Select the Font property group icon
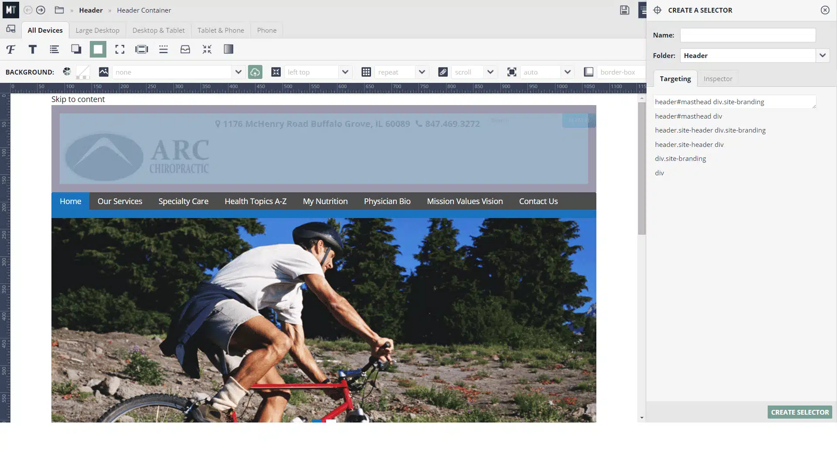Image resolution: width=837 pixels, height=450 pixels. [11, 49]
